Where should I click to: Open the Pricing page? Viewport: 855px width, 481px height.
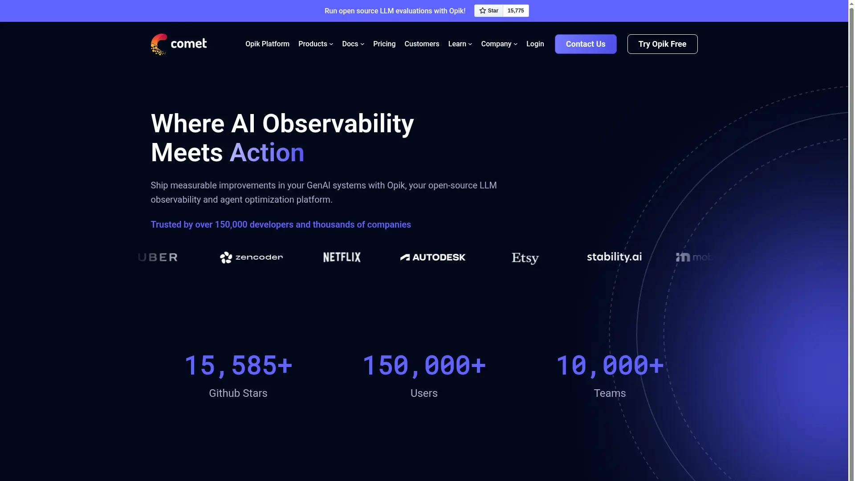click(384, 44)
